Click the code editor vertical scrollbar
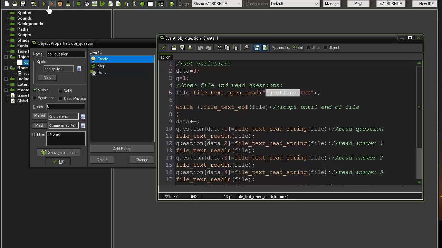This screenshot has width=442, height=248. [x=419, y=123]
